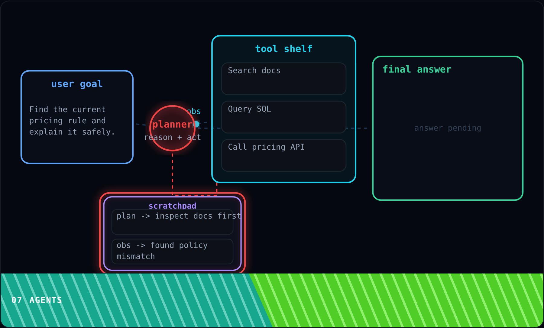Select the Call pricing API card
The height and width of the screenshot is (328, 544).
(283, 155)
